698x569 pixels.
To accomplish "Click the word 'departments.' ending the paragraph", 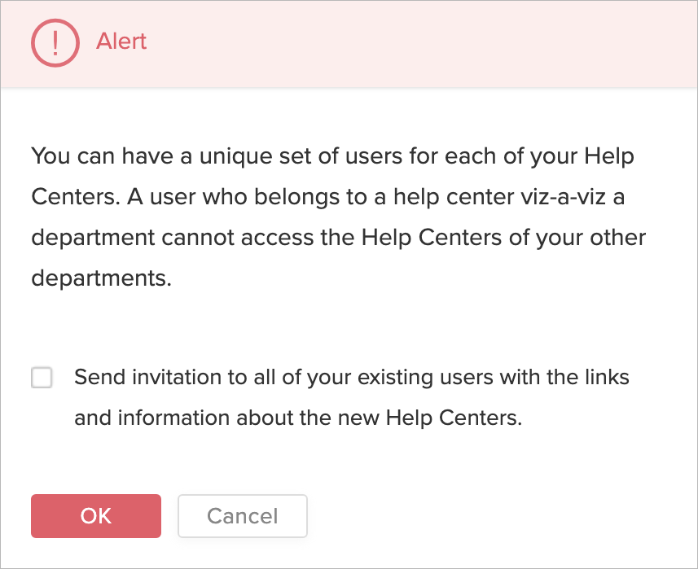I will point(102,278).
